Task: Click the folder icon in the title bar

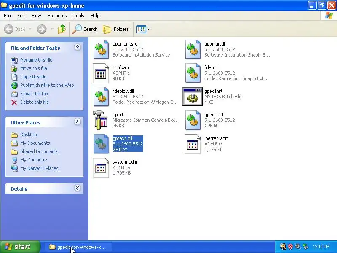Action: [4, 5]
